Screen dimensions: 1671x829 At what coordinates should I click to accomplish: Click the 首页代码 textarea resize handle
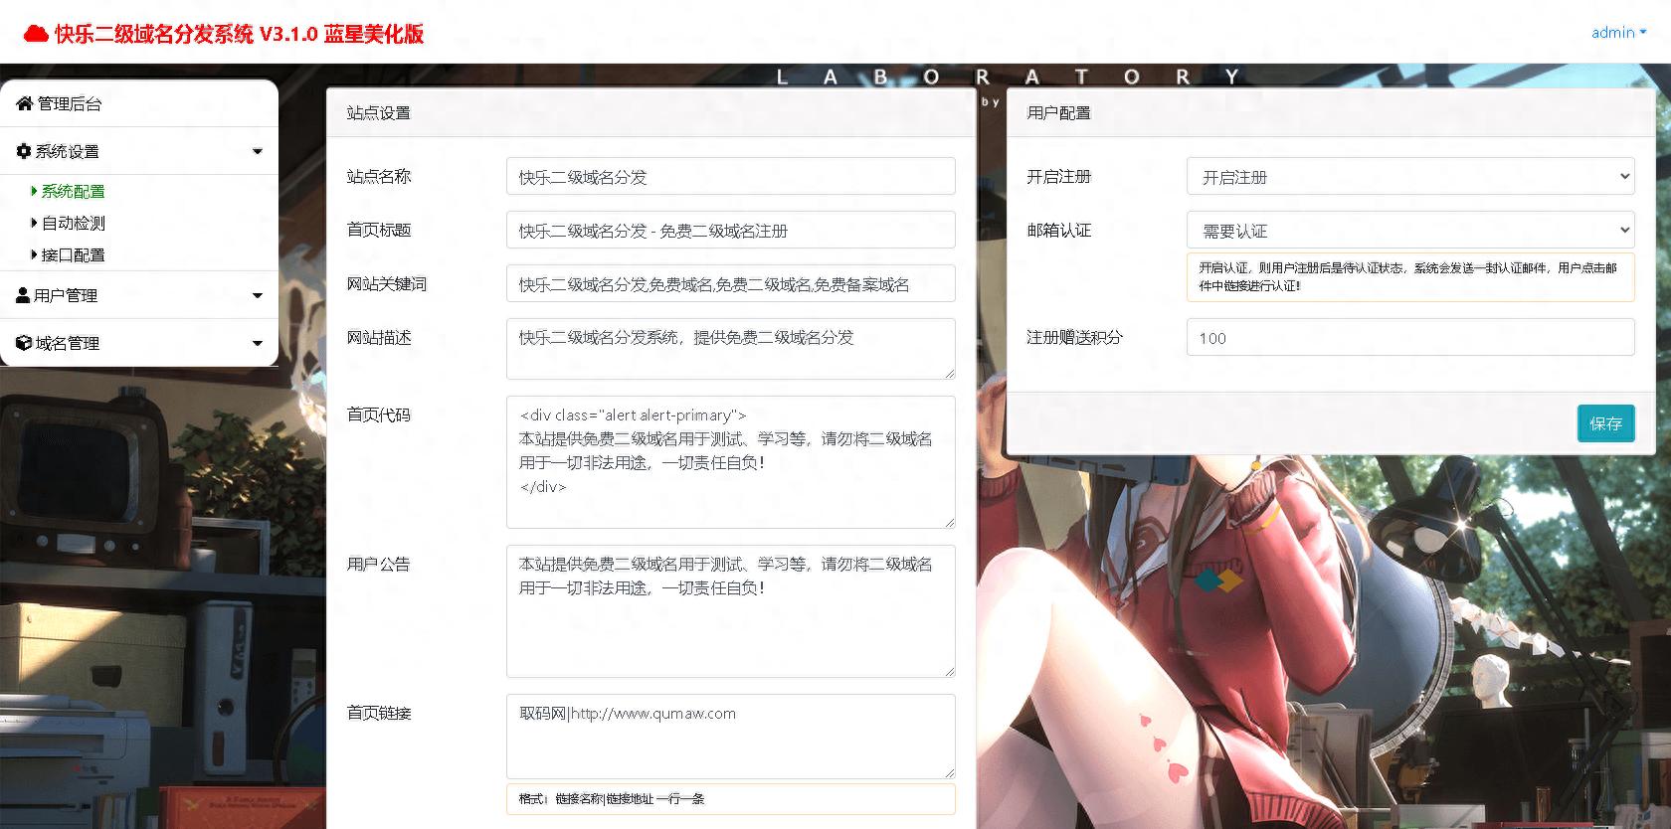[949, 522]
